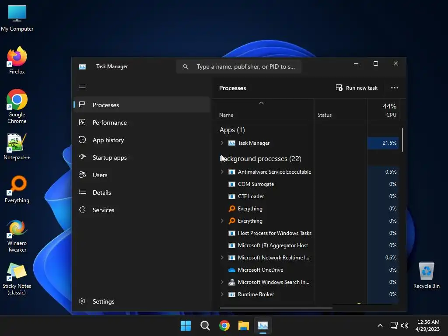Select the Recycle Bin desktop icon
Viewport: 448px width, 336px height.
[x=426, y=275]
